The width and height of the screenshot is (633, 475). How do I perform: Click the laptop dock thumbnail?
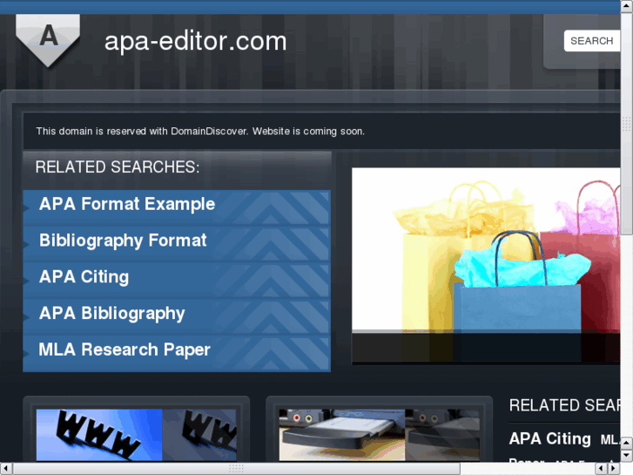click(x=379, y=435)
